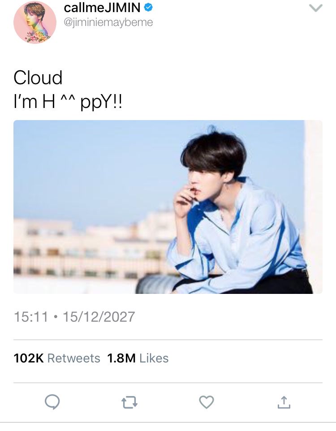Image resolution: width=336 pixels, height=431 pixels.
Task: Click the 1.8M like count number
Action: click(x=121, y=358)
